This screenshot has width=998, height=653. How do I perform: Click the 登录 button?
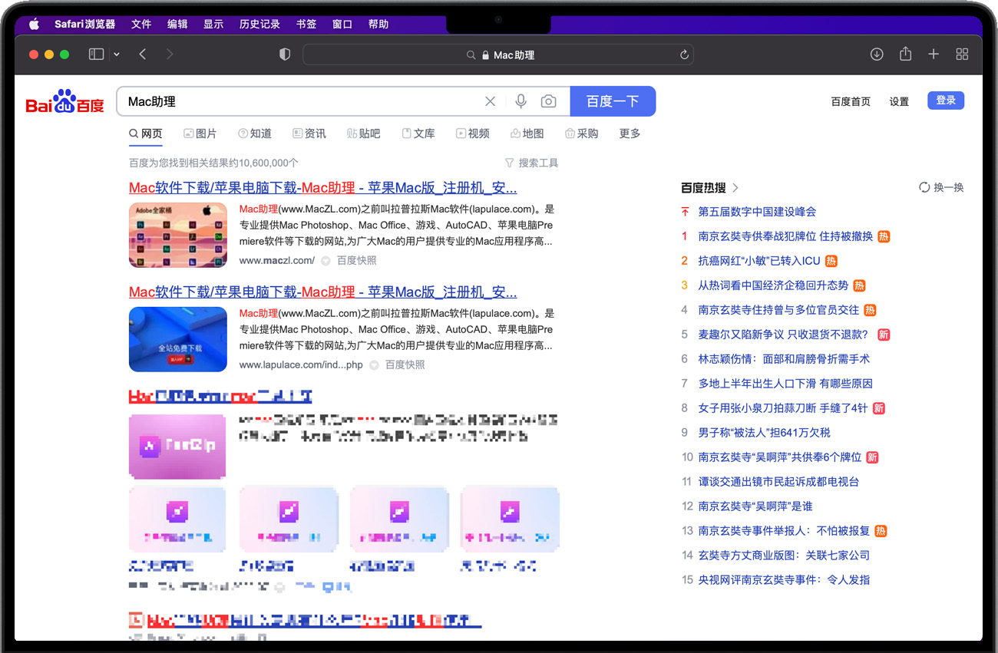[x=945, y=101]
